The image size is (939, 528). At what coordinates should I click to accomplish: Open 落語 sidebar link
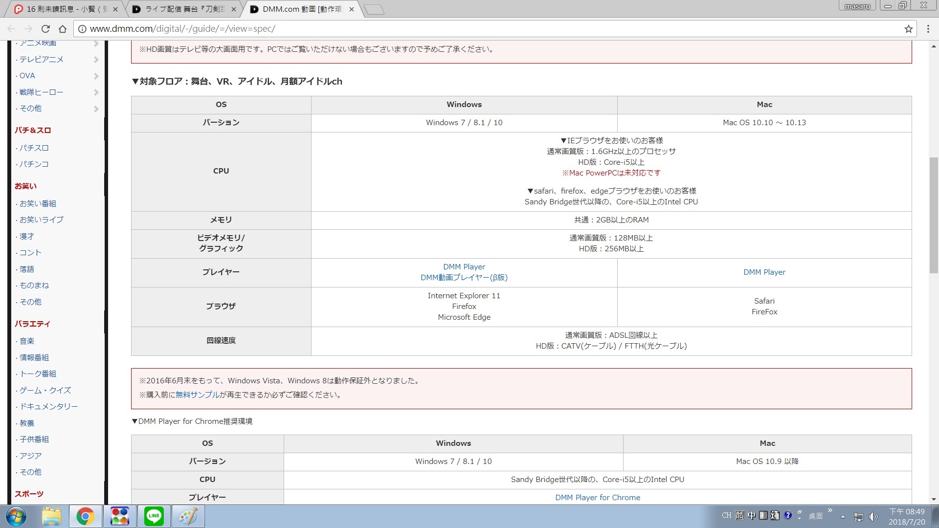[x=27, y=269]
